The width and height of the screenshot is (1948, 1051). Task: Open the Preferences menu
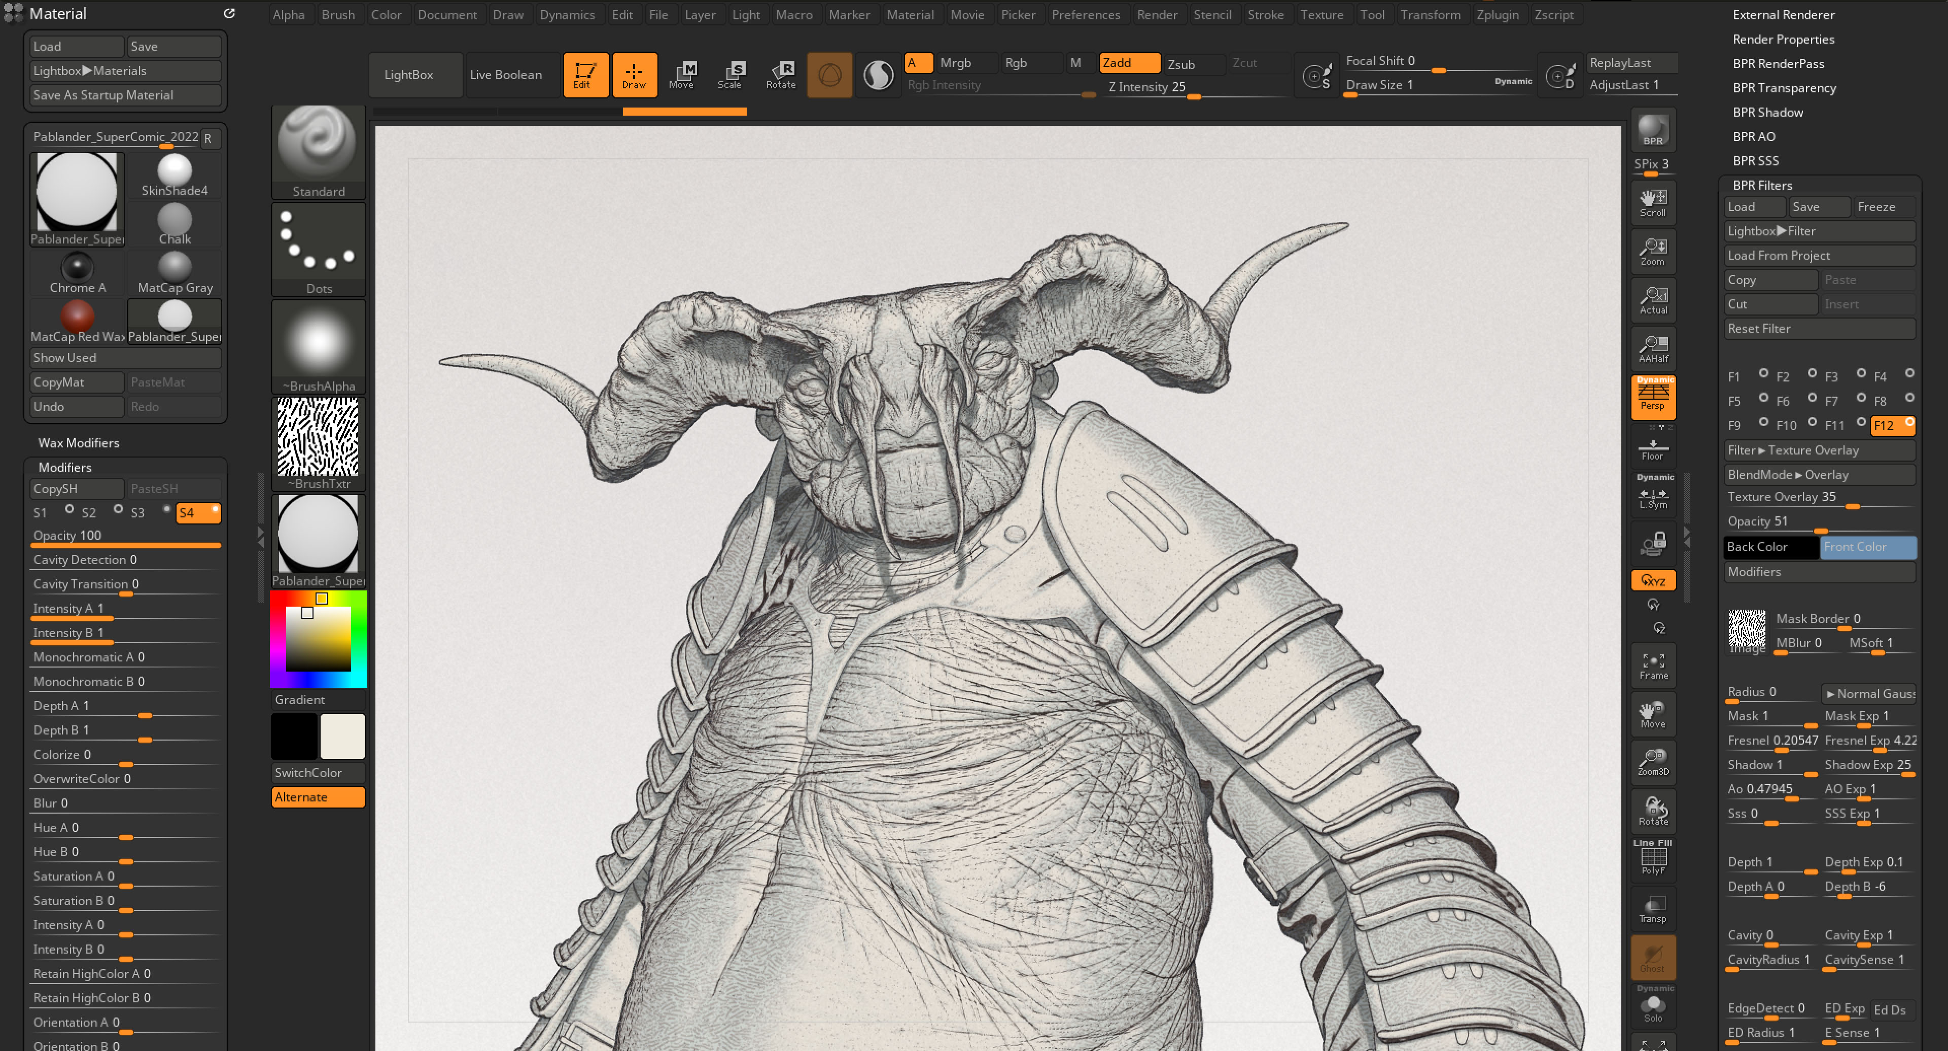(x=1086, y=14)
